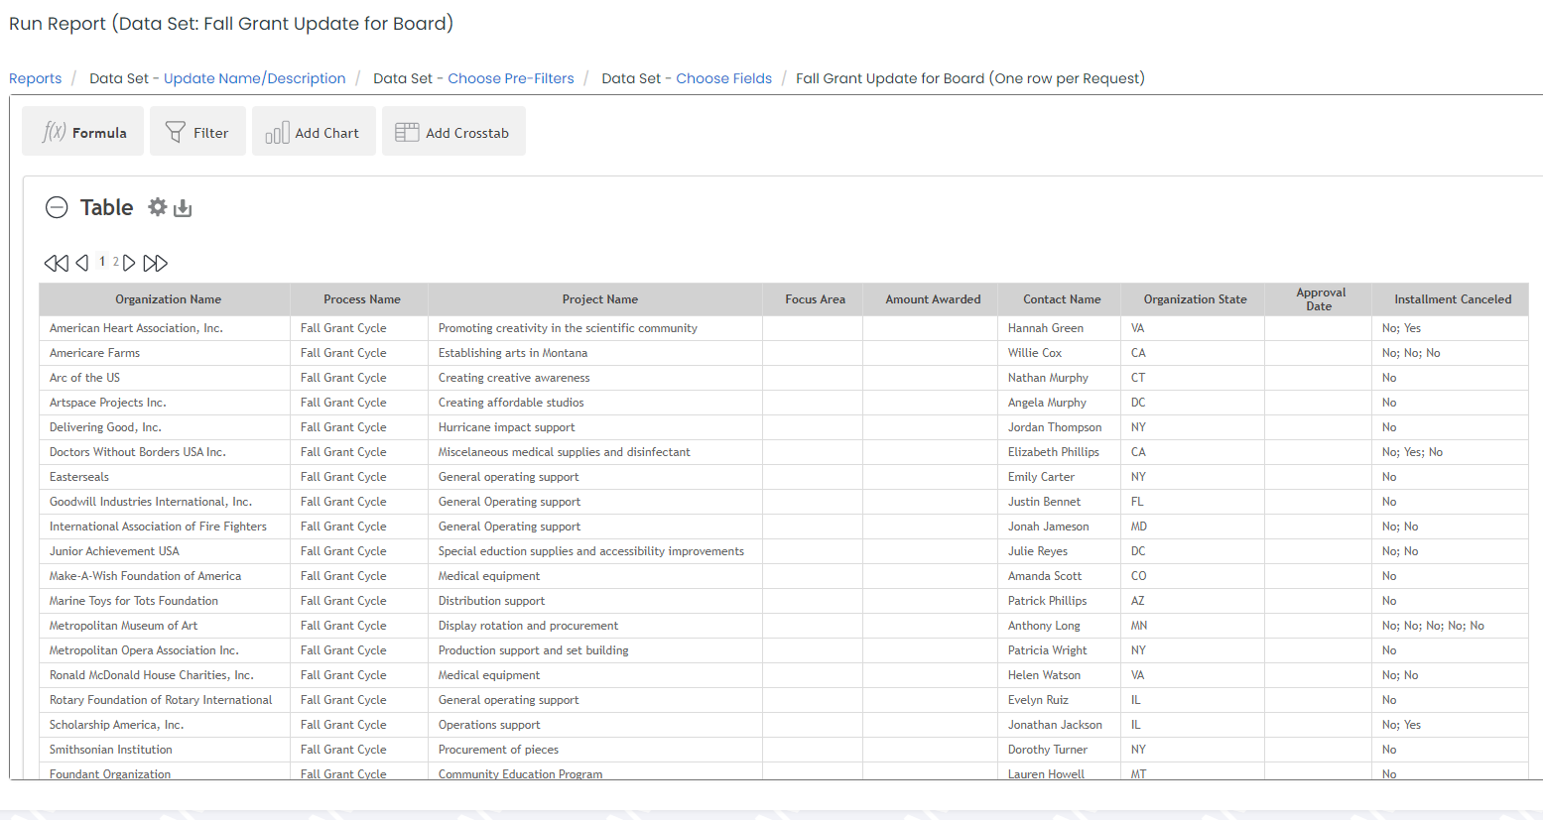This screenshot has height=820, width=1543.
Task: Select Artspace Projects Inc. cell
Action: coord(165,403)
